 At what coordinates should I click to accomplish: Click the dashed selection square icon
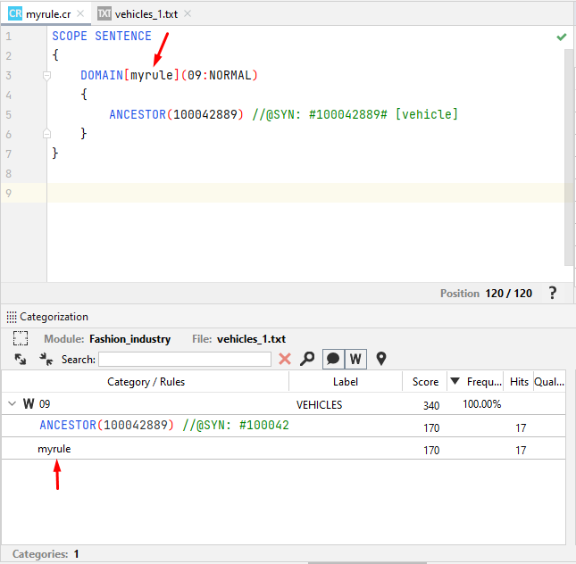(x=21, y=339)
